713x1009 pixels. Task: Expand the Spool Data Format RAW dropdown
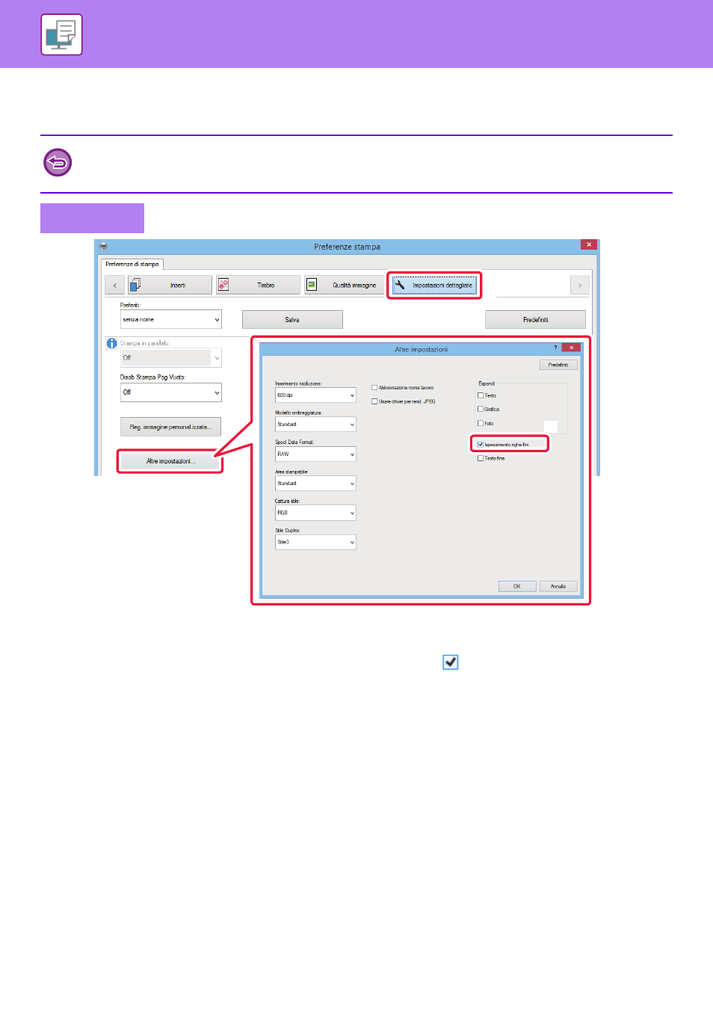(x=315, y=454)
